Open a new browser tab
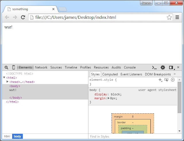The width and height of the screenshot is (184, 141). pos(63,10)
